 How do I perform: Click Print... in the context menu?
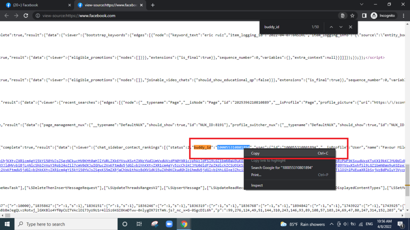256,175
